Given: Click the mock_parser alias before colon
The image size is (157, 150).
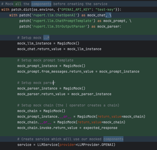Looking at the screenshot, I should pos(108,26).
